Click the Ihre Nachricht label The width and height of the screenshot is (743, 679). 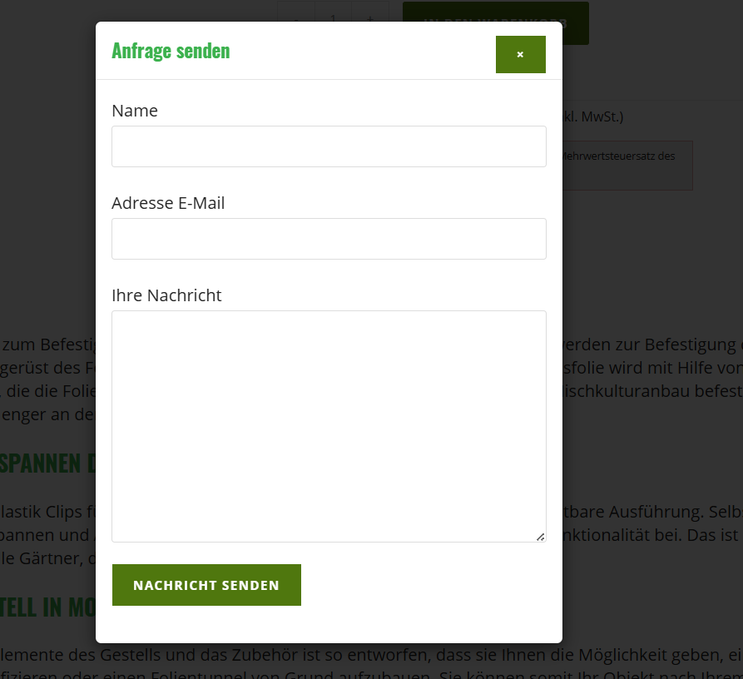(166, 295)
